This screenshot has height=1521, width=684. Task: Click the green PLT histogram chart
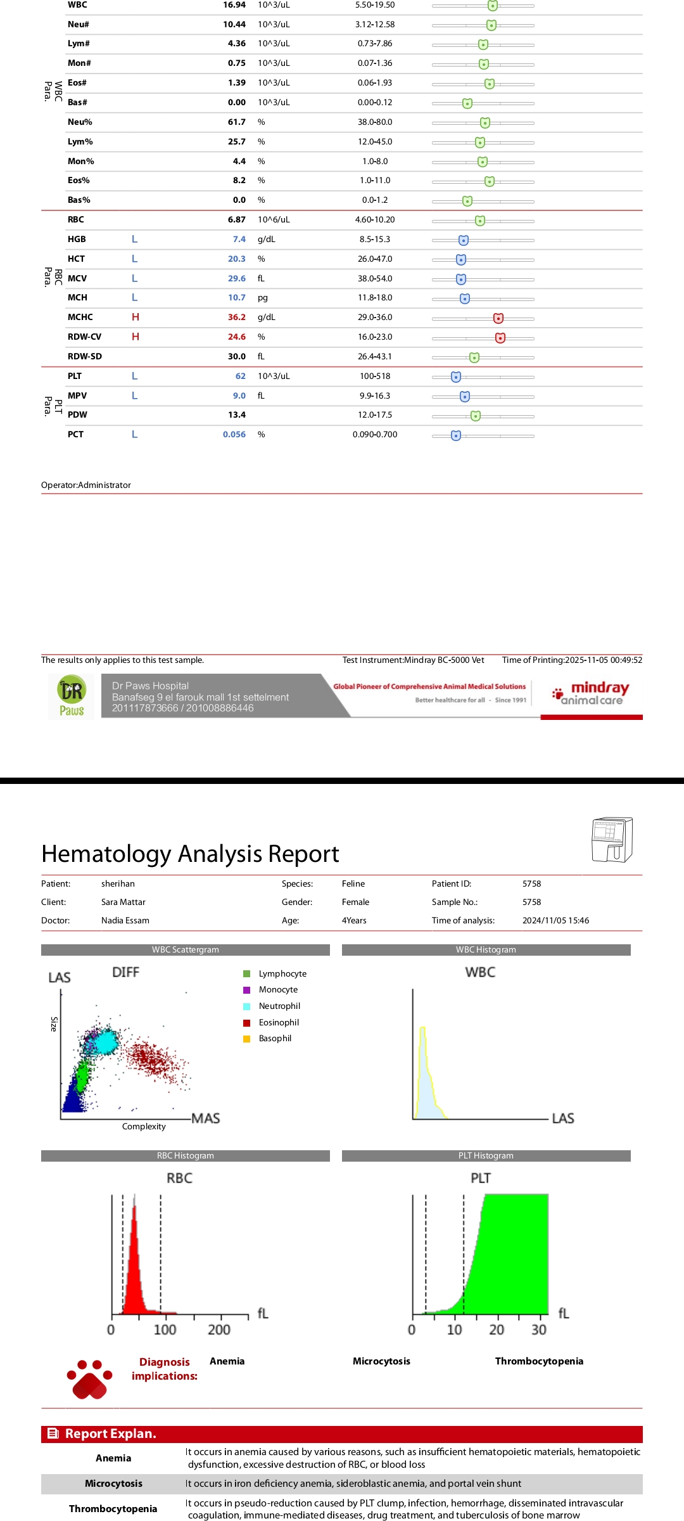pos(507,1261)
